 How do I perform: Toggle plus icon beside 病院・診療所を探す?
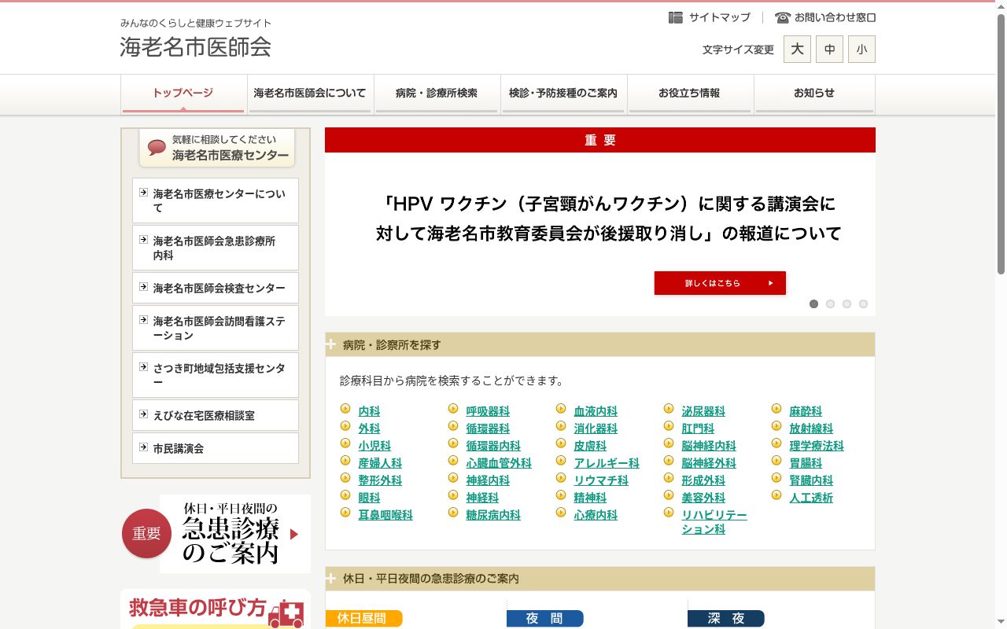[331, 344]
